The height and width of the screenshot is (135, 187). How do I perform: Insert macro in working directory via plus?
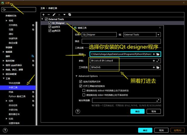click(x=154, y=68)
